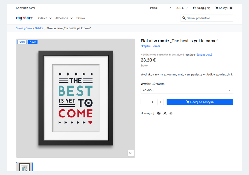
Task: Click the Nowy badge
Action: pyautogui.click(x=33, y=42)
